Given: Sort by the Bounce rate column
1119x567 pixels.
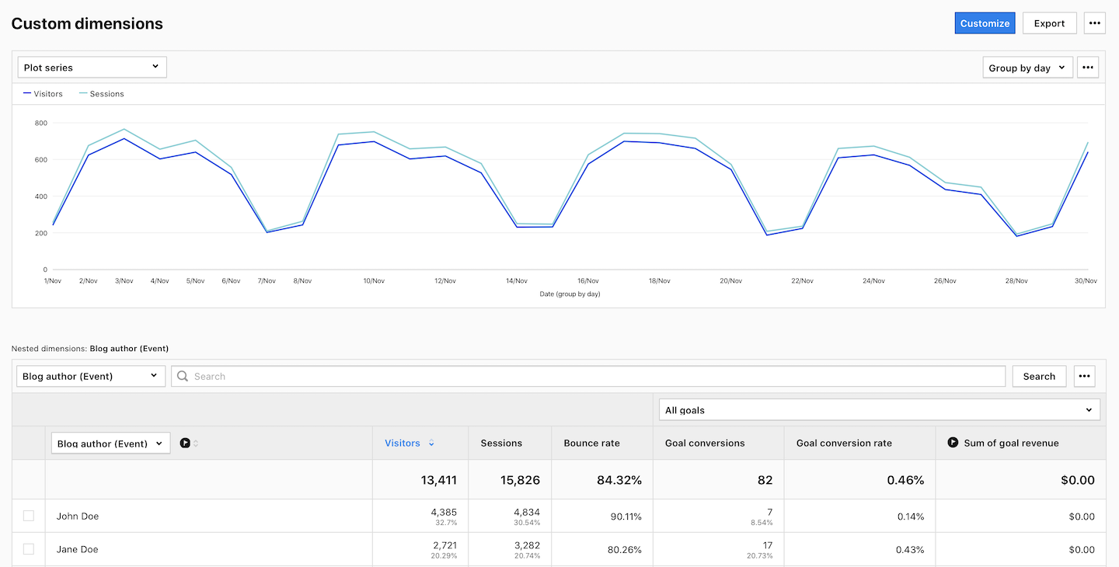Looking at the screenshot, I should (591, 443).
